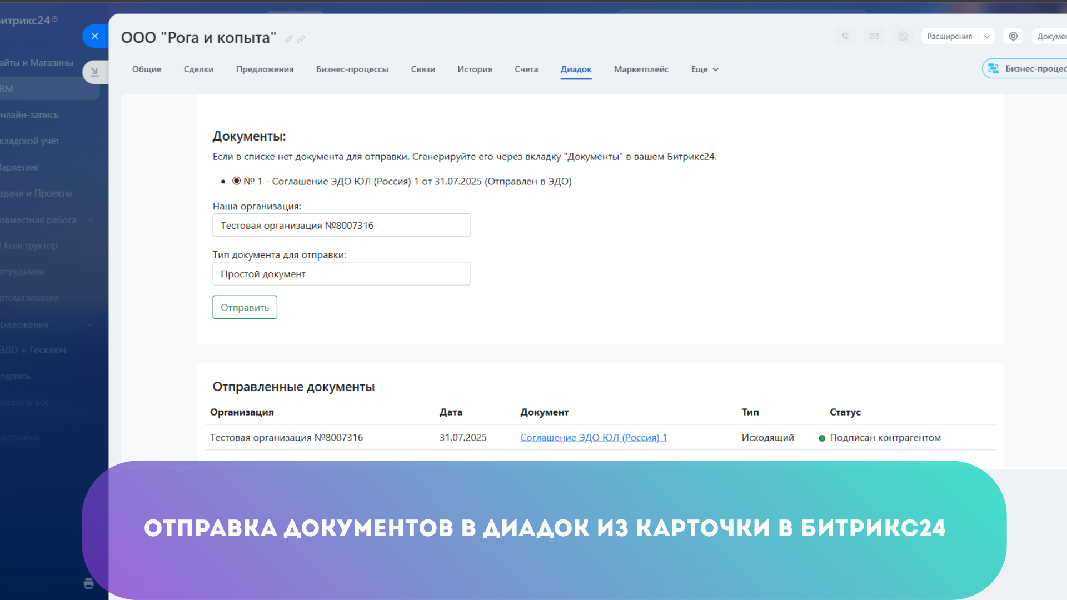Expand the Расширения dropdown arrow

[x=987, y=37]
